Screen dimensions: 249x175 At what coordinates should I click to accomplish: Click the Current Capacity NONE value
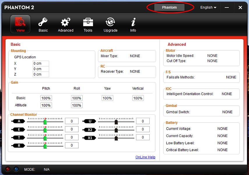coord(222,136)
